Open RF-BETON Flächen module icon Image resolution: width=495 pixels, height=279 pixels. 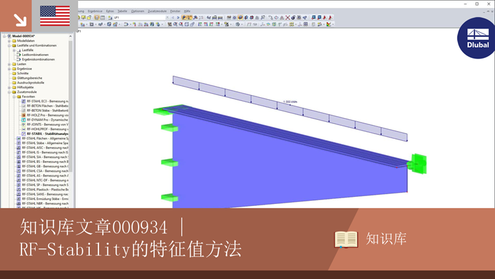23,106
